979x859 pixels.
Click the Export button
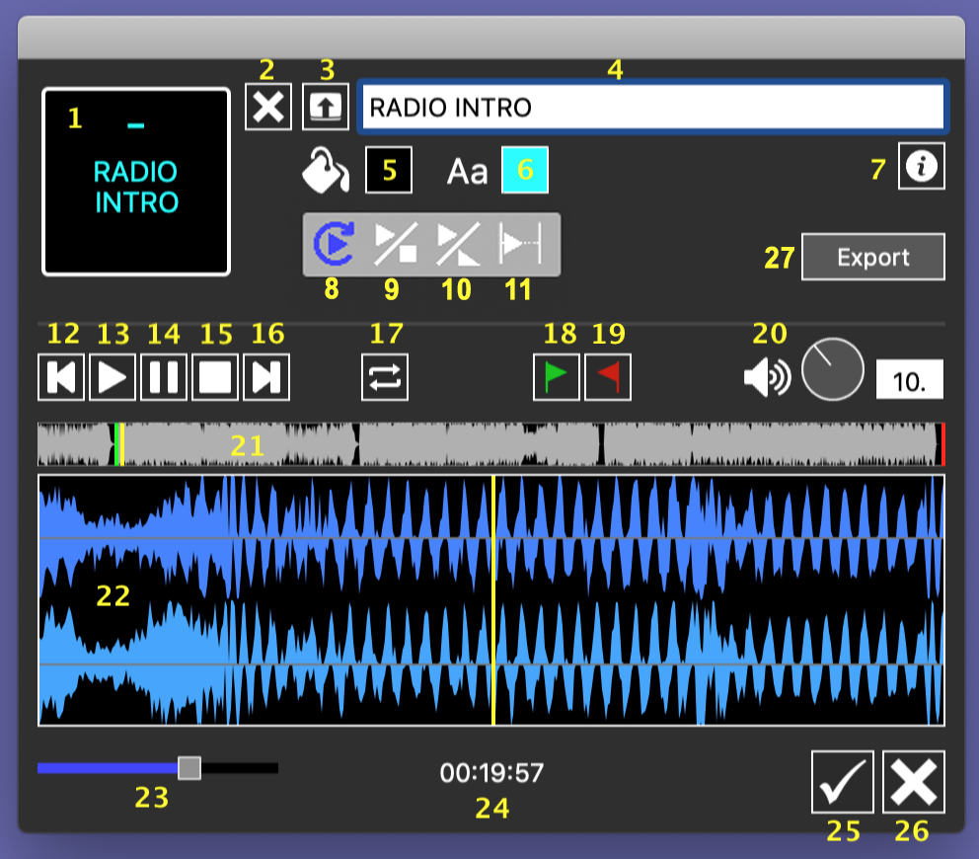[872, 257]
